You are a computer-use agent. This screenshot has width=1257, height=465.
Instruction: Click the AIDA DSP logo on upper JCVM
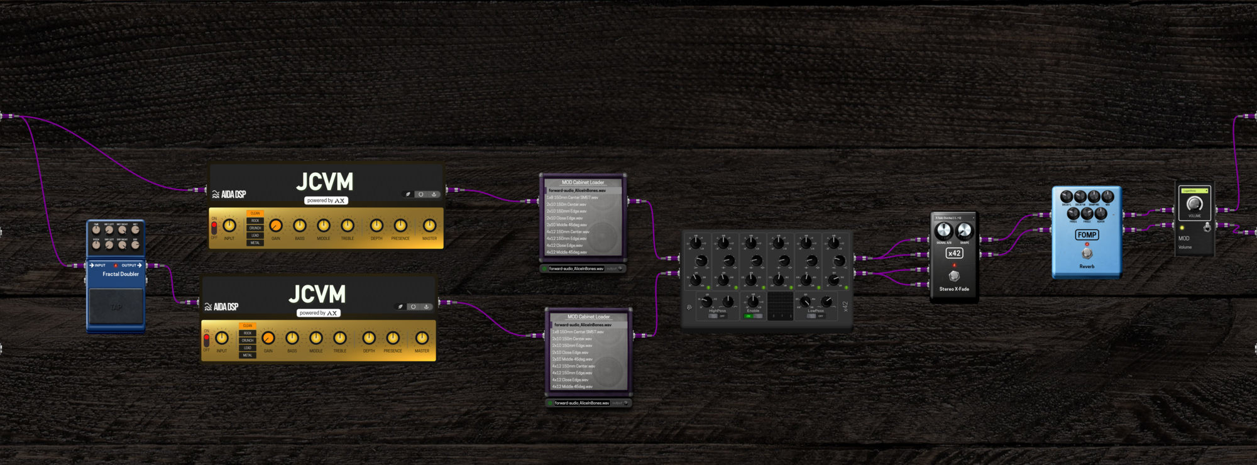pyautogui.click(x=229, y=194)
